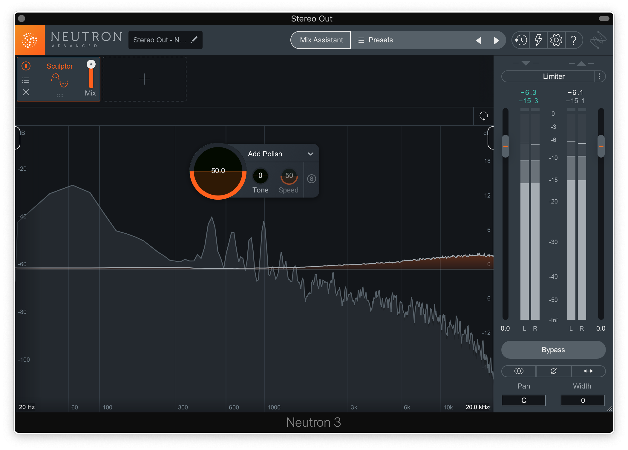
Task: Click the Sculptor amount dial showing 50.0
Action: (218, 171)
